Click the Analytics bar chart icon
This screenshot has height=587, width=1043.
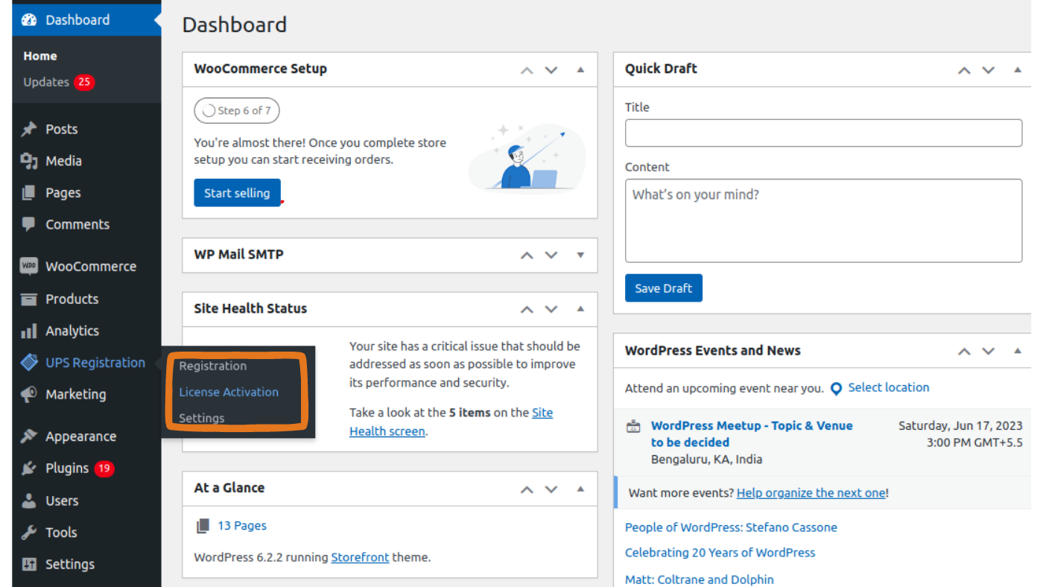point(29,331)
